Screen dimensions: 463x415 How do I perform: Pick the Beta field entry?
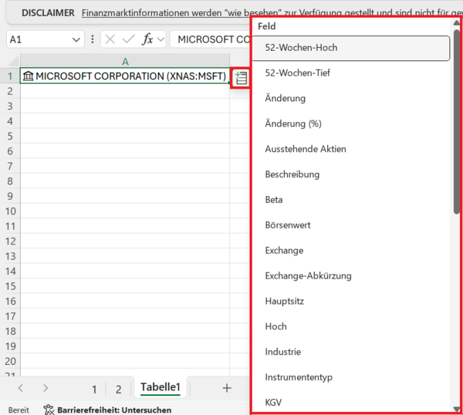tap(274, 200)
